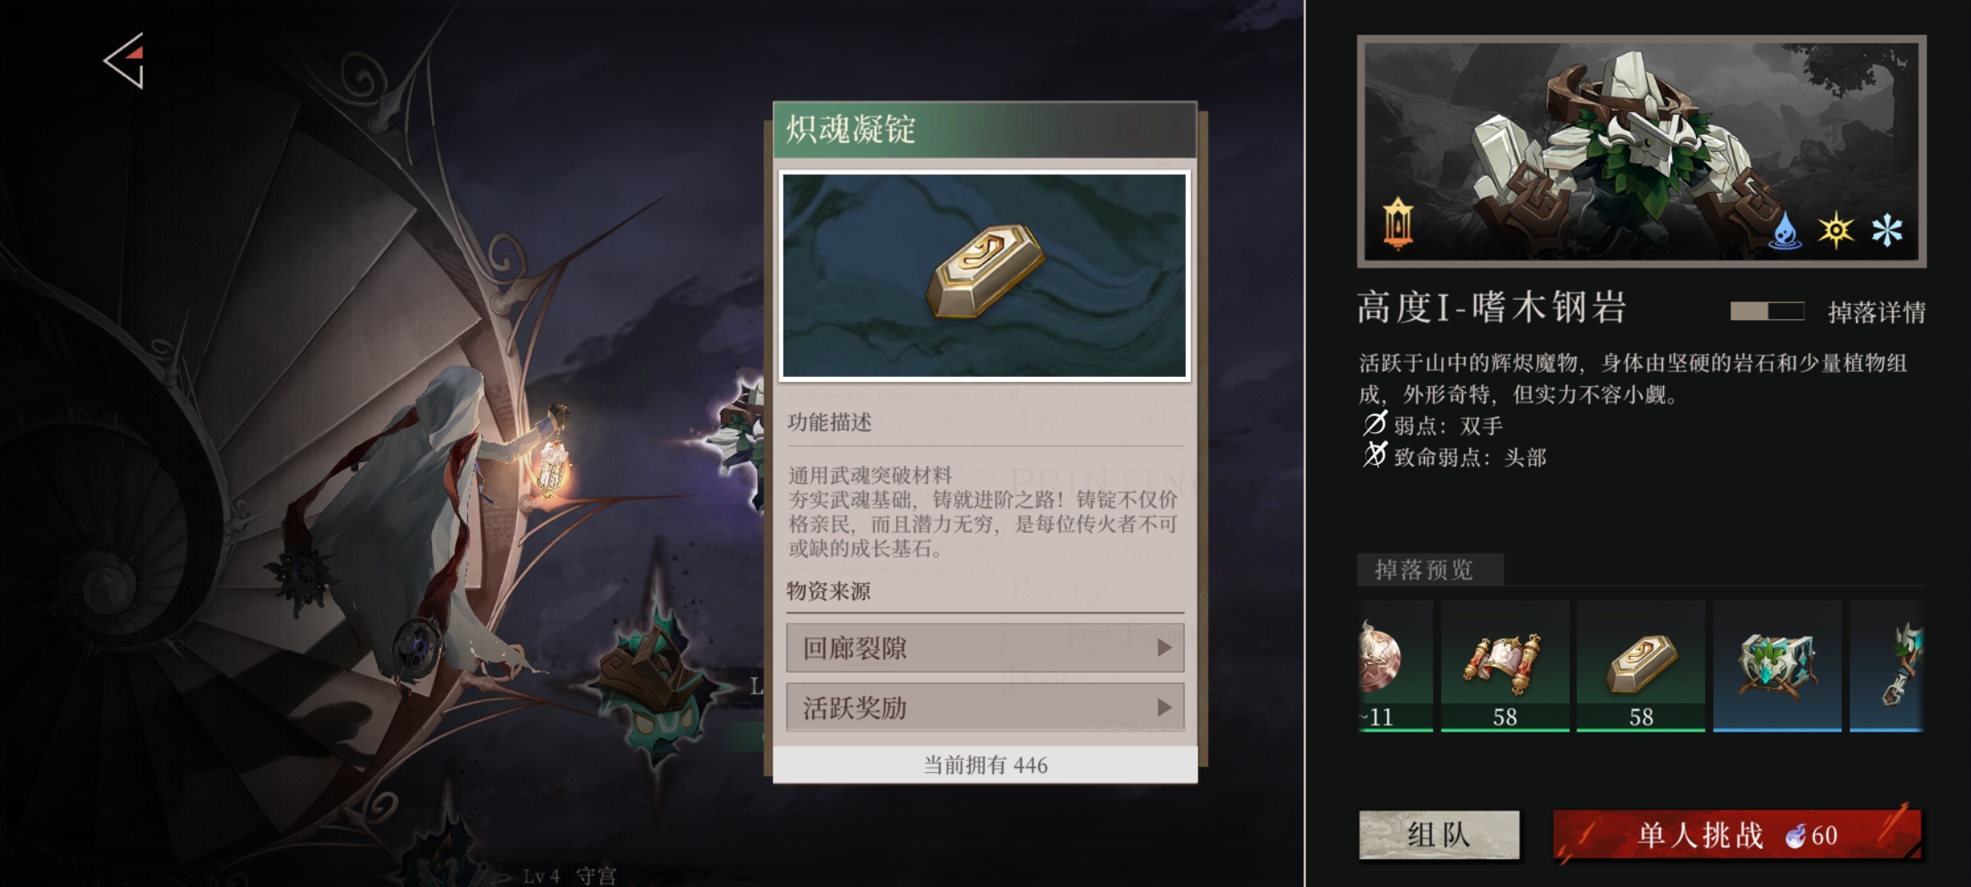Click the boss portrait thumbnail
The width and height of the screenshot is (1971, 887).
(x=1641, y=152)
